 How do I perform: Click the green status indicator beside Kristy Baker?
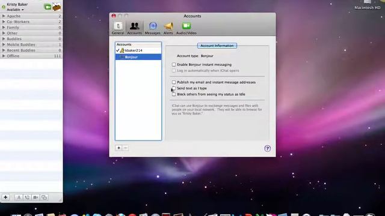(4, 7)
